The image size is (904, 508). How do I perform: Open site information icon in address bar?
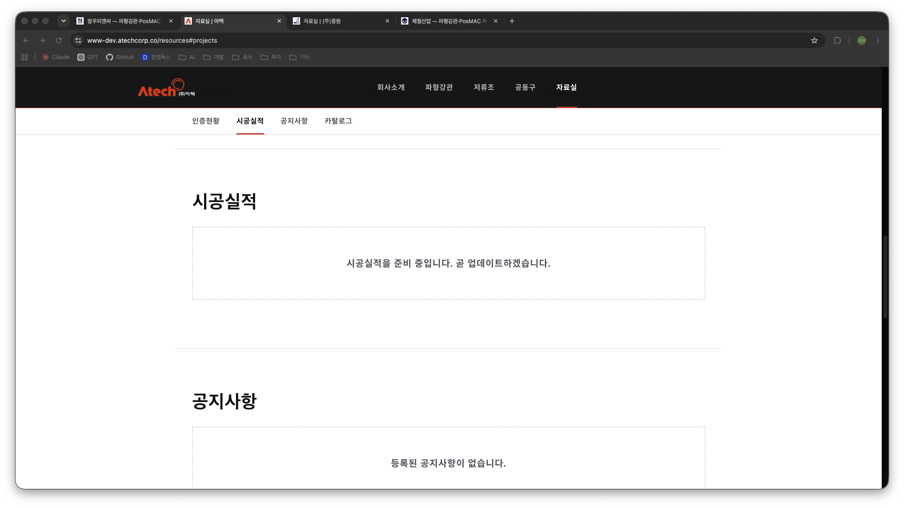78,40
